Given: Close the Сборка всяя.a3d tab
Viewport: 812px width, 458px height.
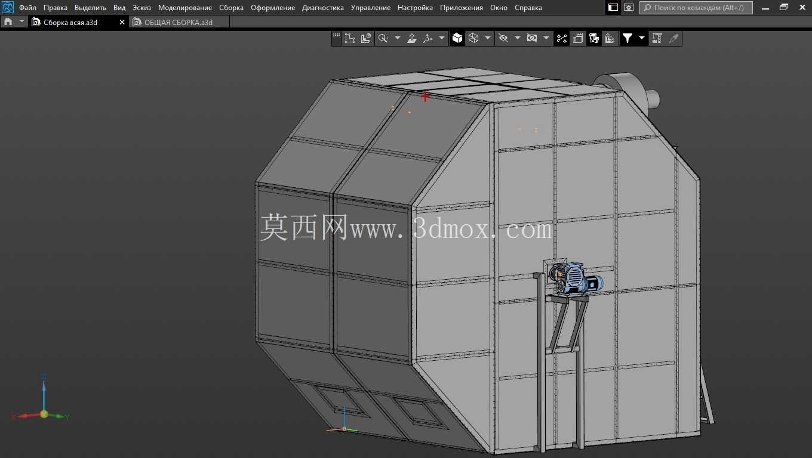Looking at the screenshot, I should coord(122,22).
